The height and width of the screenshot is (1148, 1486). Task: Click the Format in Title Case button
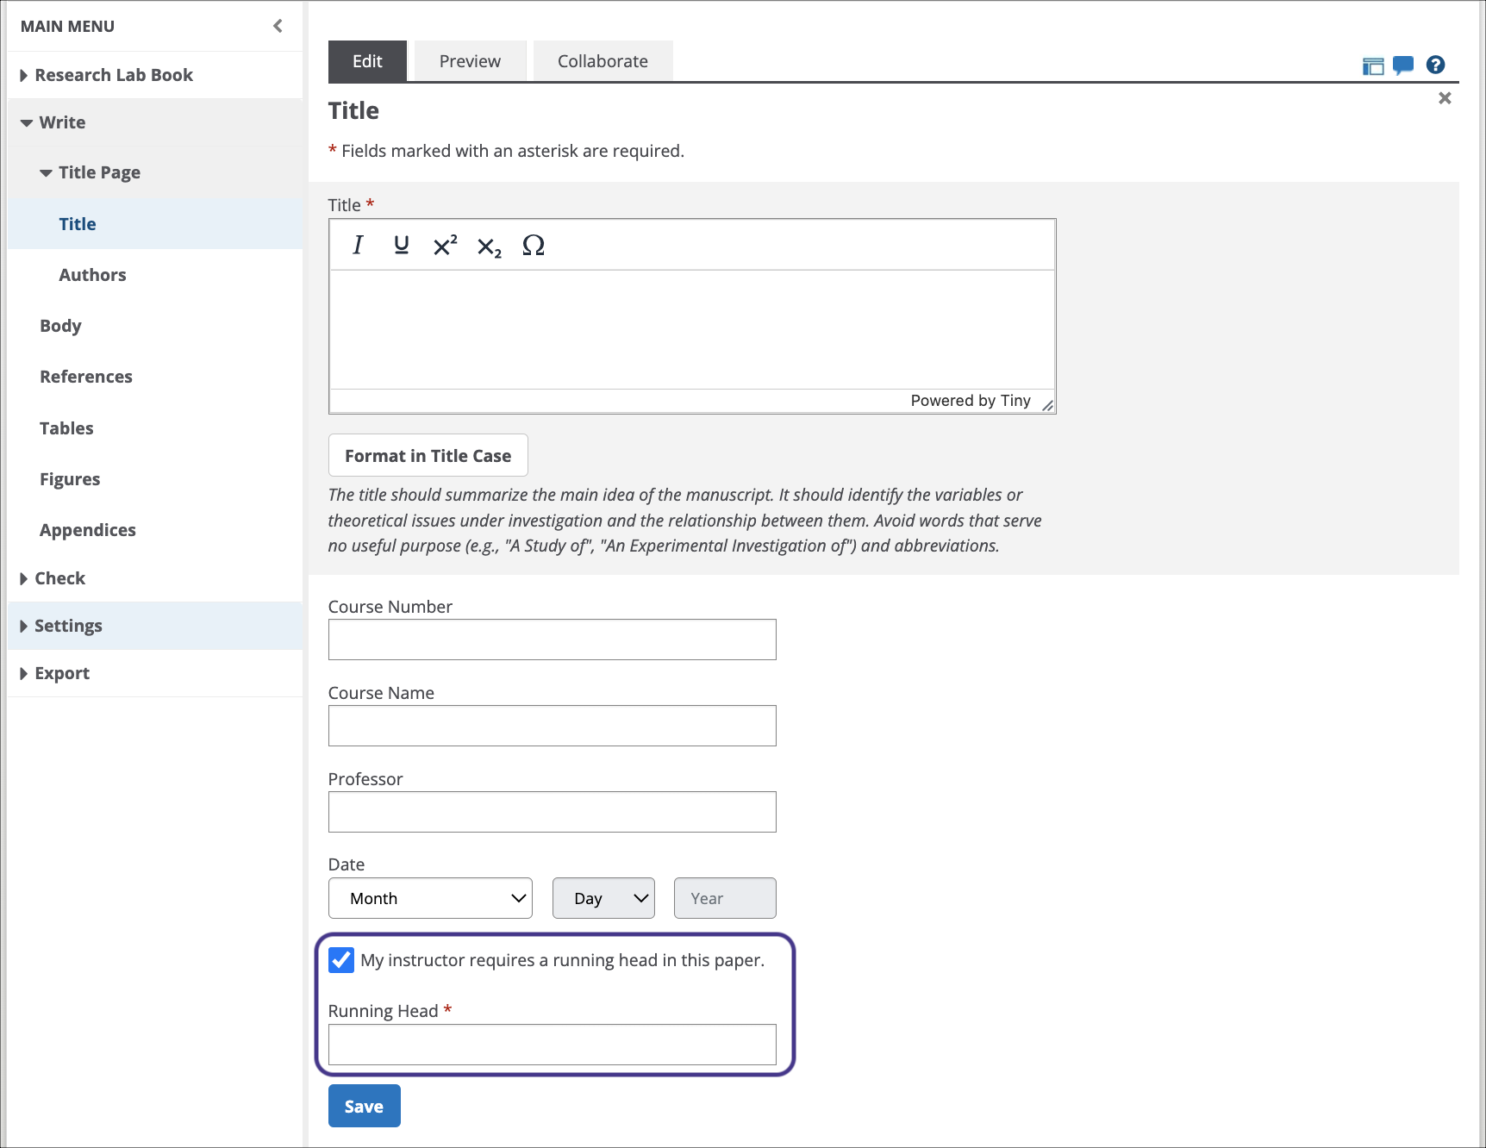coord(428,456)
